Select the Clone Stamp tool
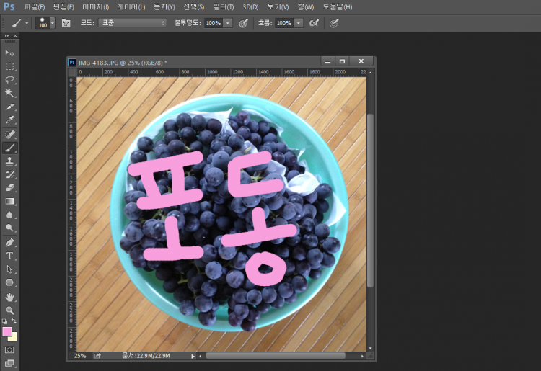This screenshot has width=541, height=371. pyautogui.click(x=10, y=161)
